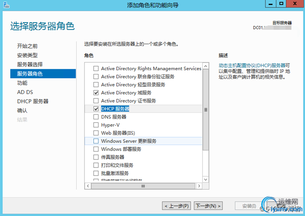Go to the 功能 step in the sidebar
Image resolution: width=305 pixels, height=216 pixels.
[23, 83]
